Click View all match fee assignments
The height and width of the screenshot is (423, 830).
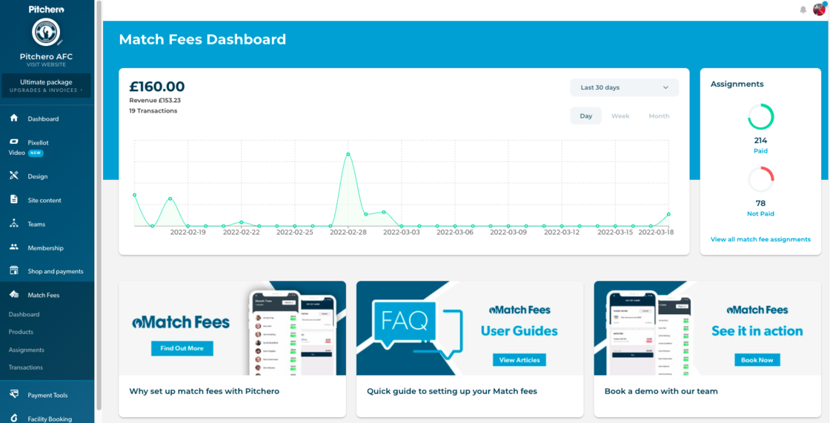(x=760, y=239)
